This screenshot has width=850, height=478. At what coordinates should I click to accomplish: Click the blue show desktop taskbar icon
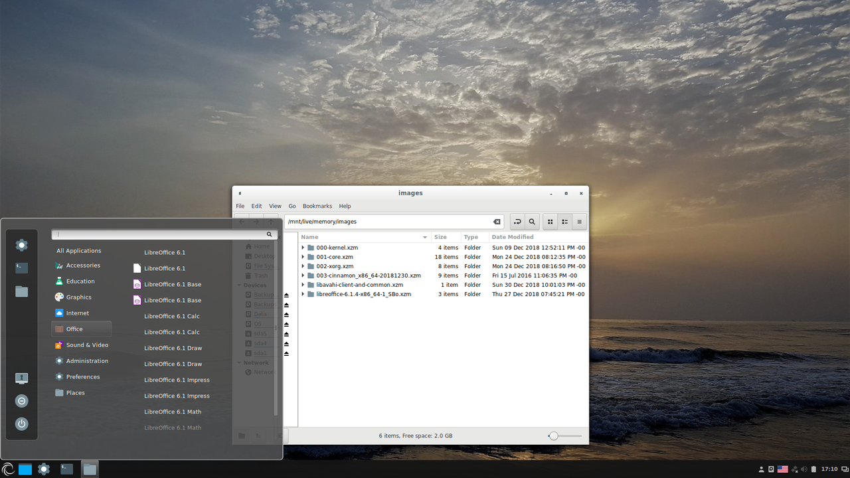point(25,469)
